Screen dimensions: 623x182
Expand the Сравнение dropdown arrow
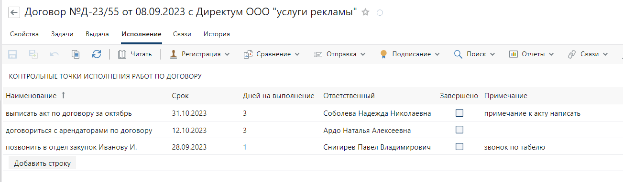297,54
